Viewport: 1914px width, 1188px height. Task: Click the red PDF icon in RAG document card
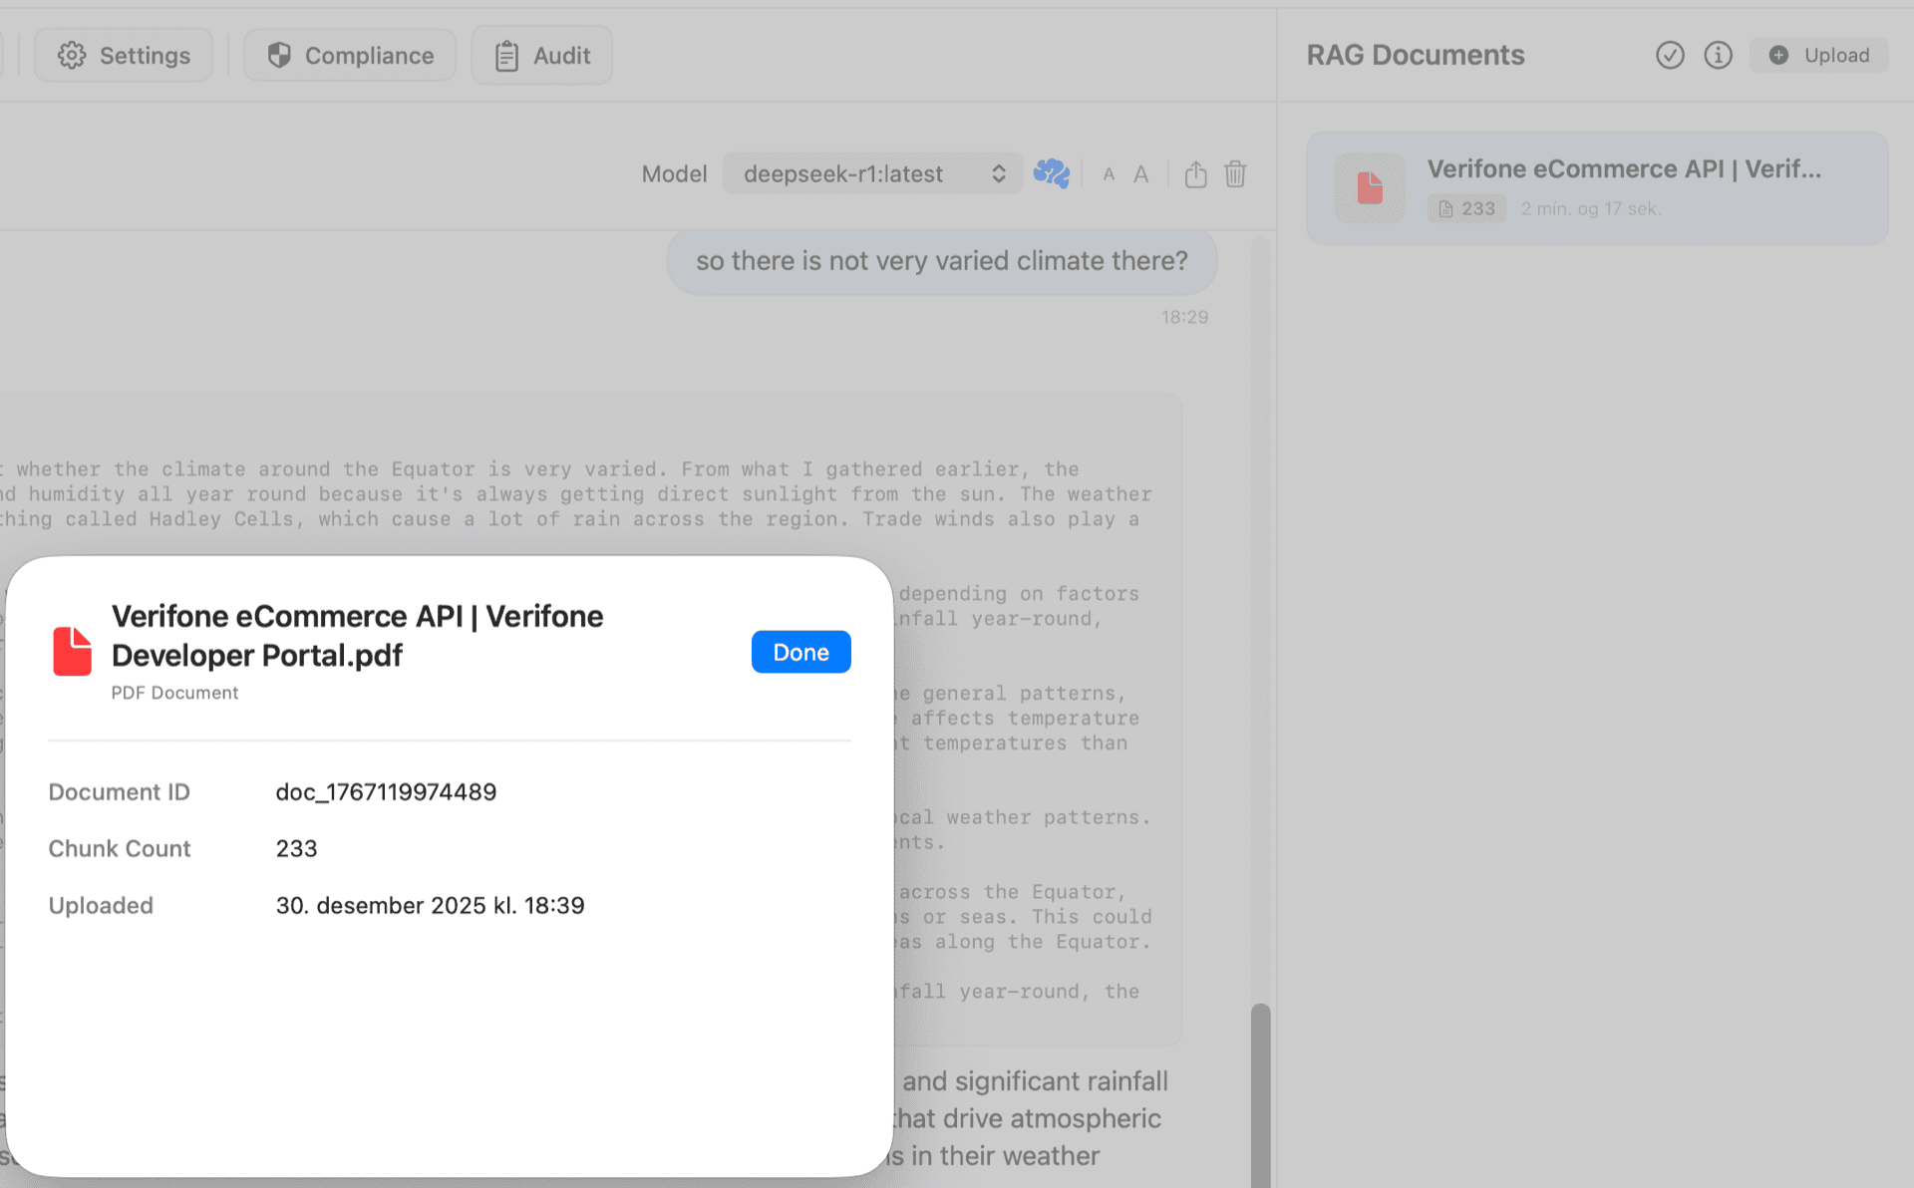1370,187
